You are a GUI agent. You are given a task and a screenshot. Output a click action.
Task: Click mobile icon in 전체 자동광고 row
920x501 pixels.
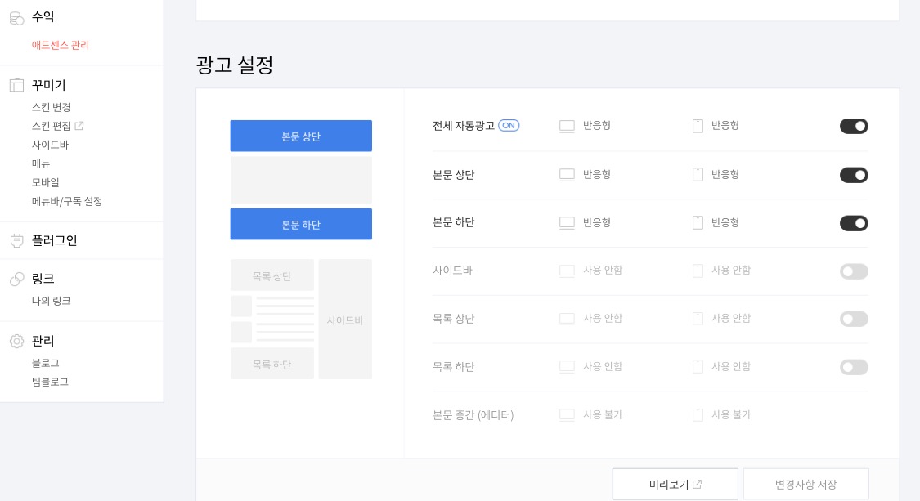click(x=698, y=126)
